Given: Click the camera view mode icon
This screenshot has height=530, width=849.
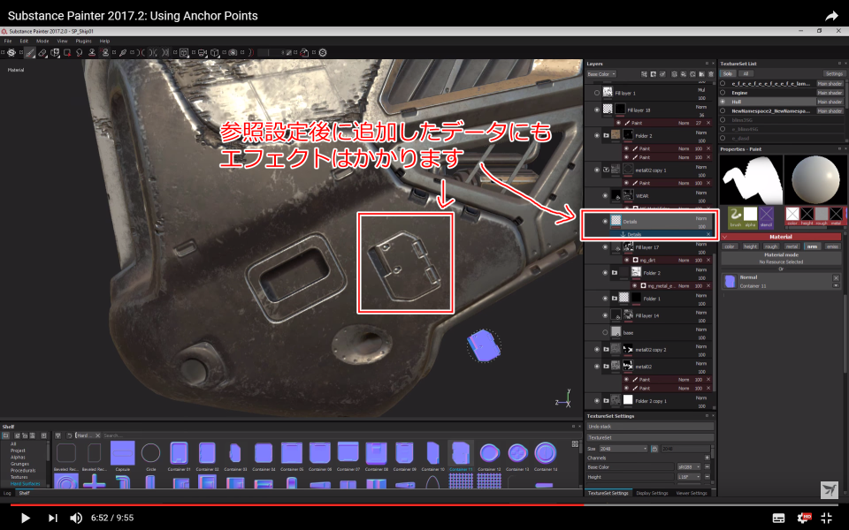Looking at the screenshot, I should click(202, 52).
